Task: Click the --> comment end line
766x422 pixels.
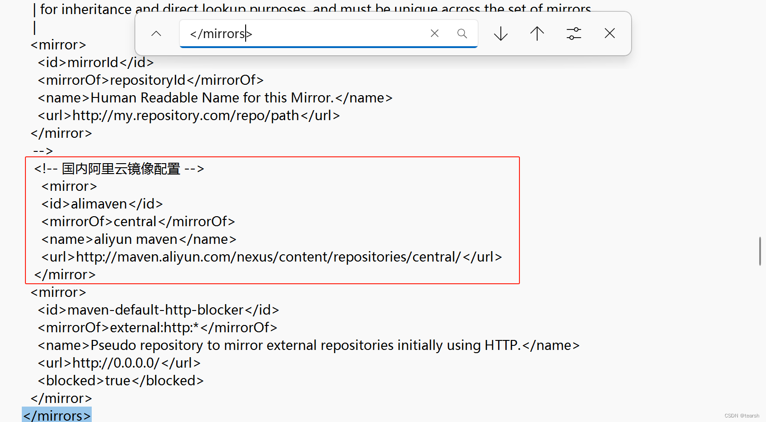Action: pyautogui.click(x=43, y=151)
